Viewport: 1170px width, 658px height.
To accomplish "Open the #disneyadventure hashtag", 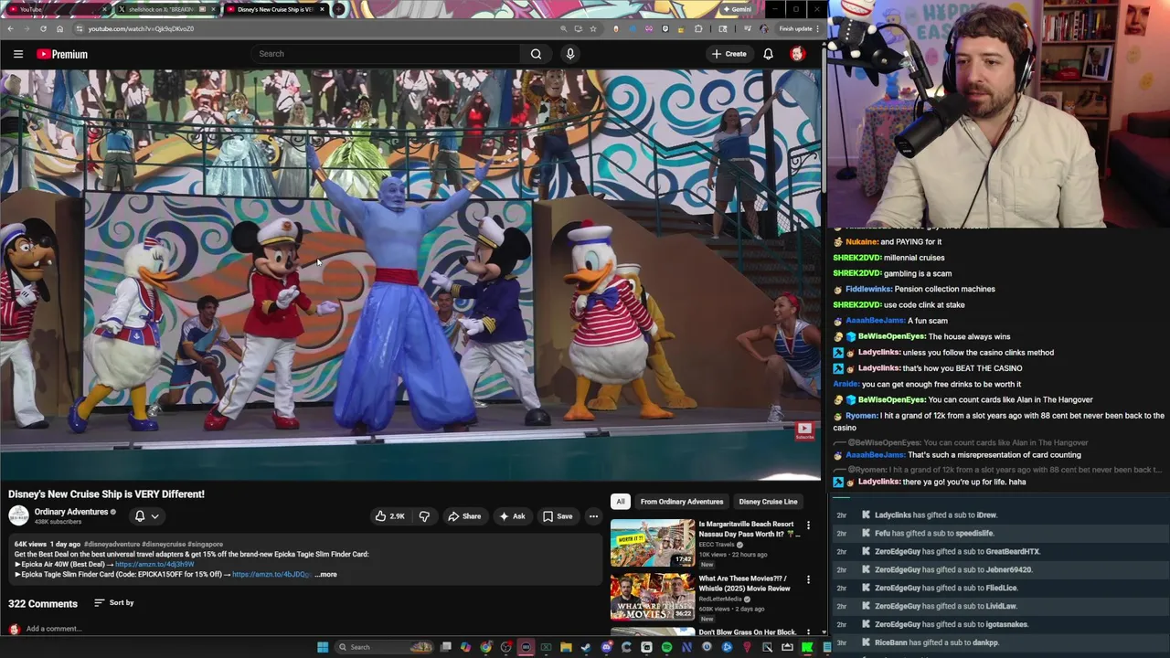I will pyautogui.click(x=112, y=544).
